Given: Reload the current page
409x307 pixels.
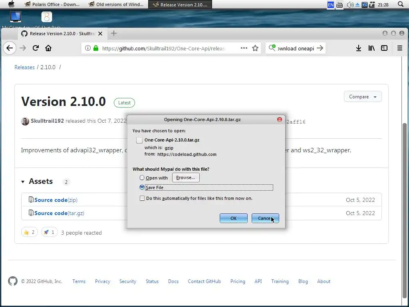Looking at the screenshot, I should click(36, 48).
